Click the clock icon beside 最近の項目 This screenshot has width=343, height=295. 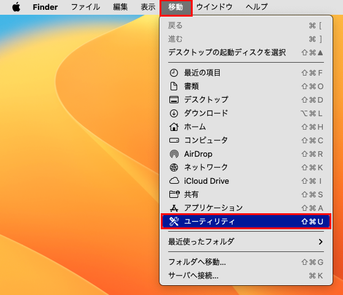174,73
